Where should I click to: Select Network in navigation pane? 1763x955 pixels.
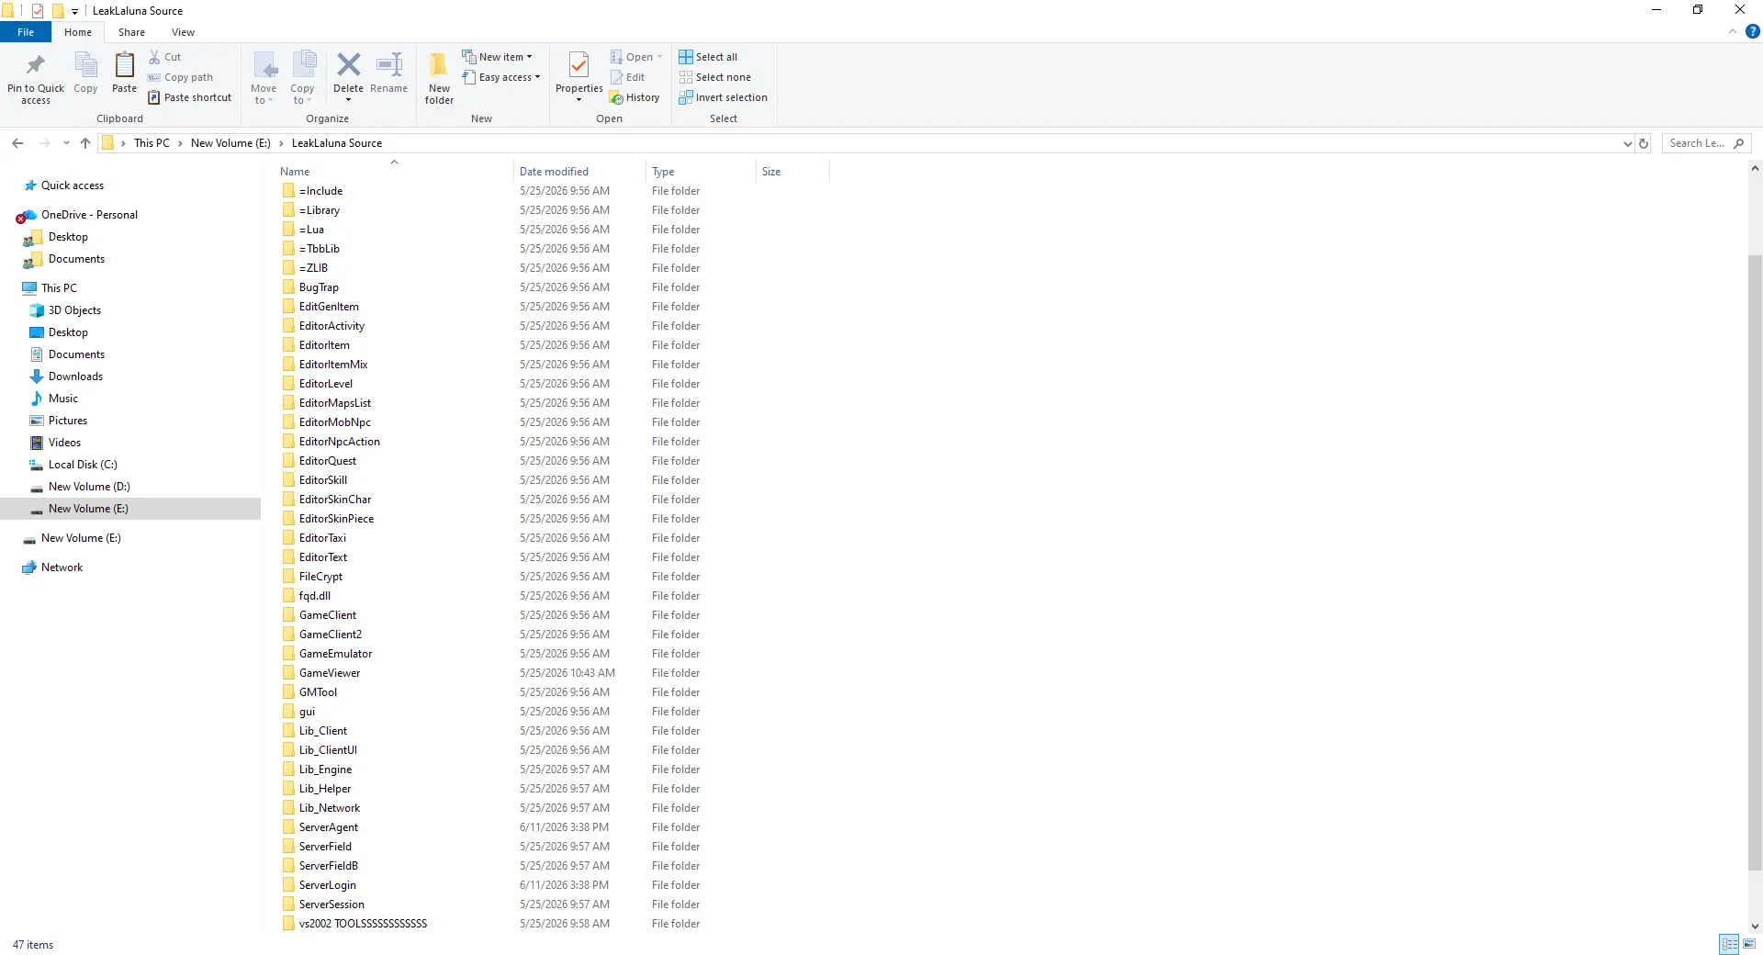(x=62, y=567)
